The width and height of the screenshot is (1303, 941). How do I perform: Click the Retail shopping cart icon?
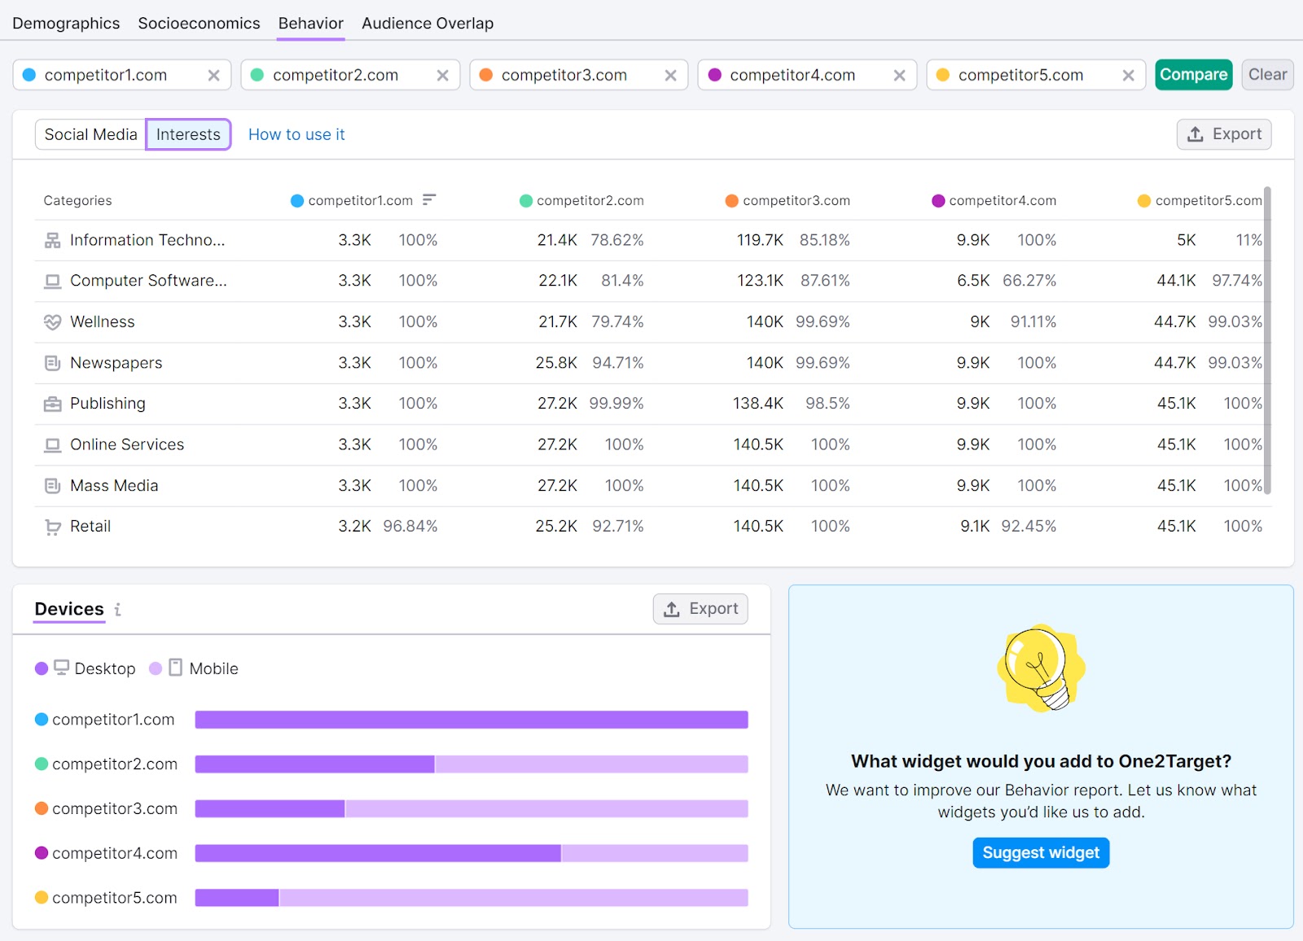tap(52, 526)
